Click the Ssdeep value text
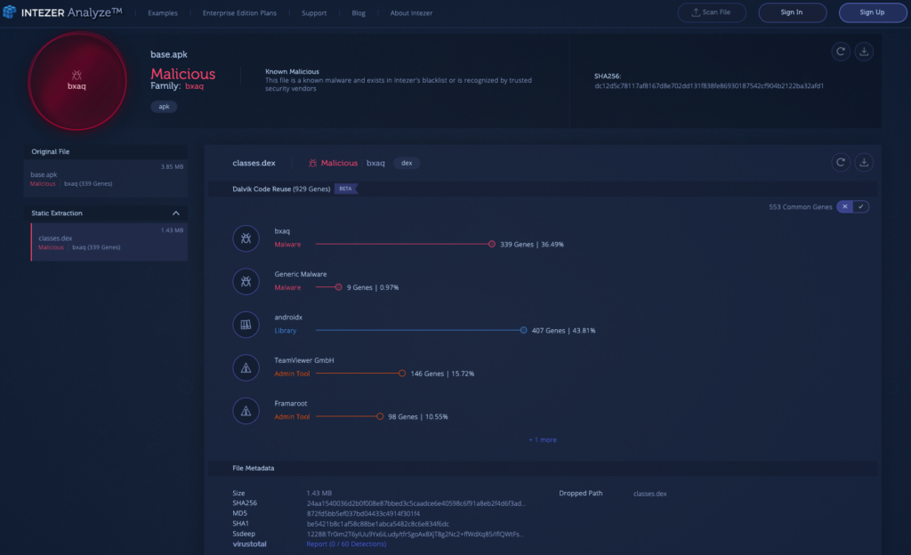The width and height of the screenshot is (911, 555). click(415, 535)
